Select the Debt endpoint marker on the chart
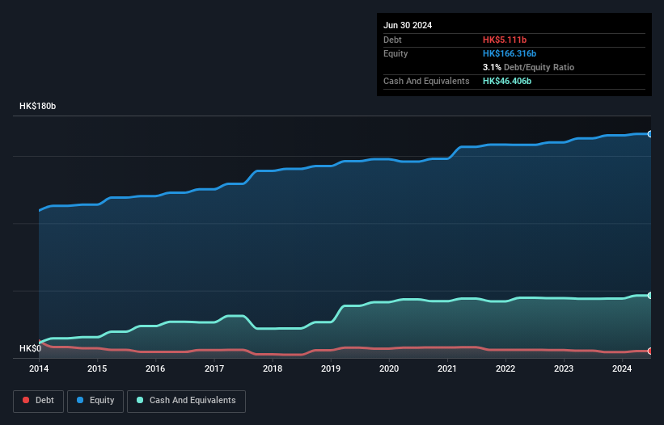The height and width of the screenshot is (425, 664). point(650,351)
